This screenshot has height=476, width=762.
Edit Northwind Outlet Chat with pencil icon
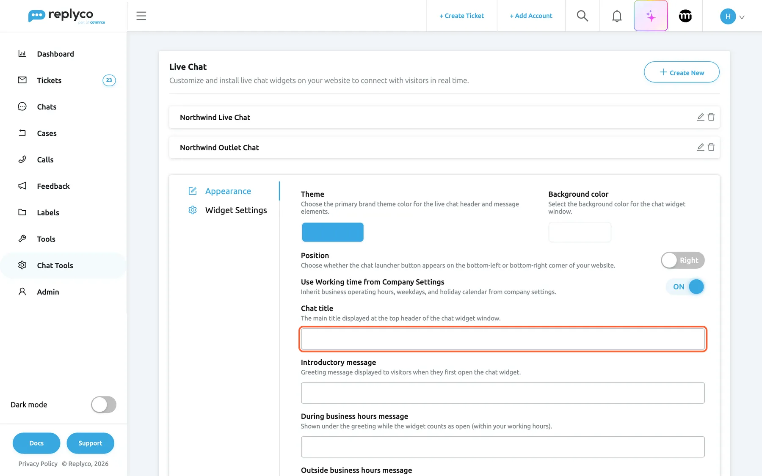coord(701,147)
